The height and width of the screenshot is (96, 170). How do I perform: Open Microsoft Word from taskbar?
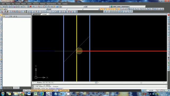[x=29, y=94]
